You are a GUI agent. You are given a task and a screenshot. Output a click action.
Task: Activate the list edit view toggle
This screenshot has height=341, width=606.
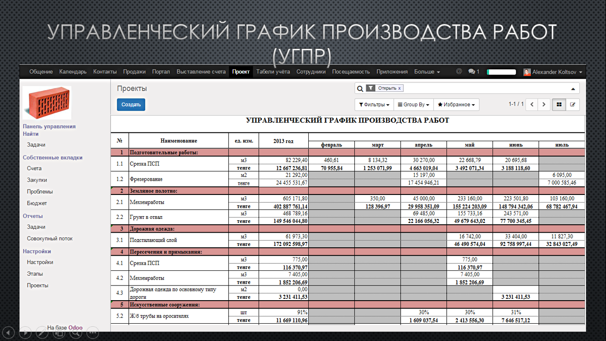pyautogui.click(x=573, y=104)
